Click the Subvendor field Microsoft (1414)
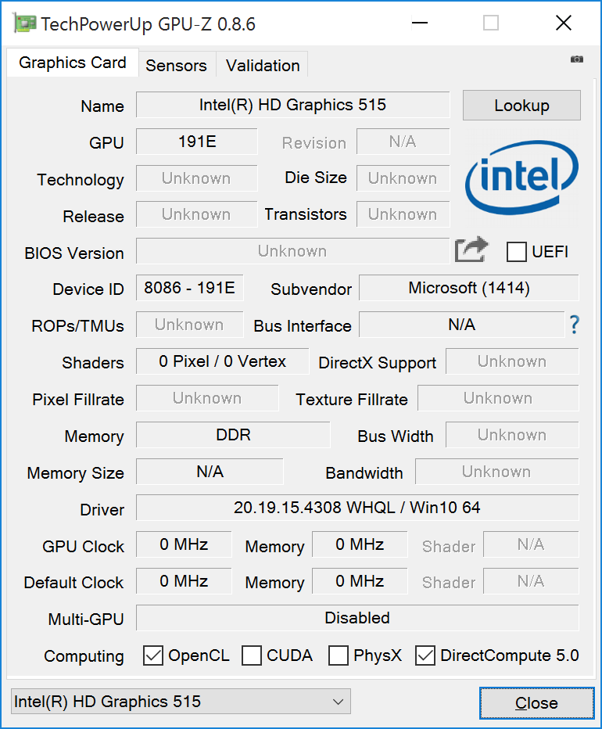602x729 pixels. [469, 288]
